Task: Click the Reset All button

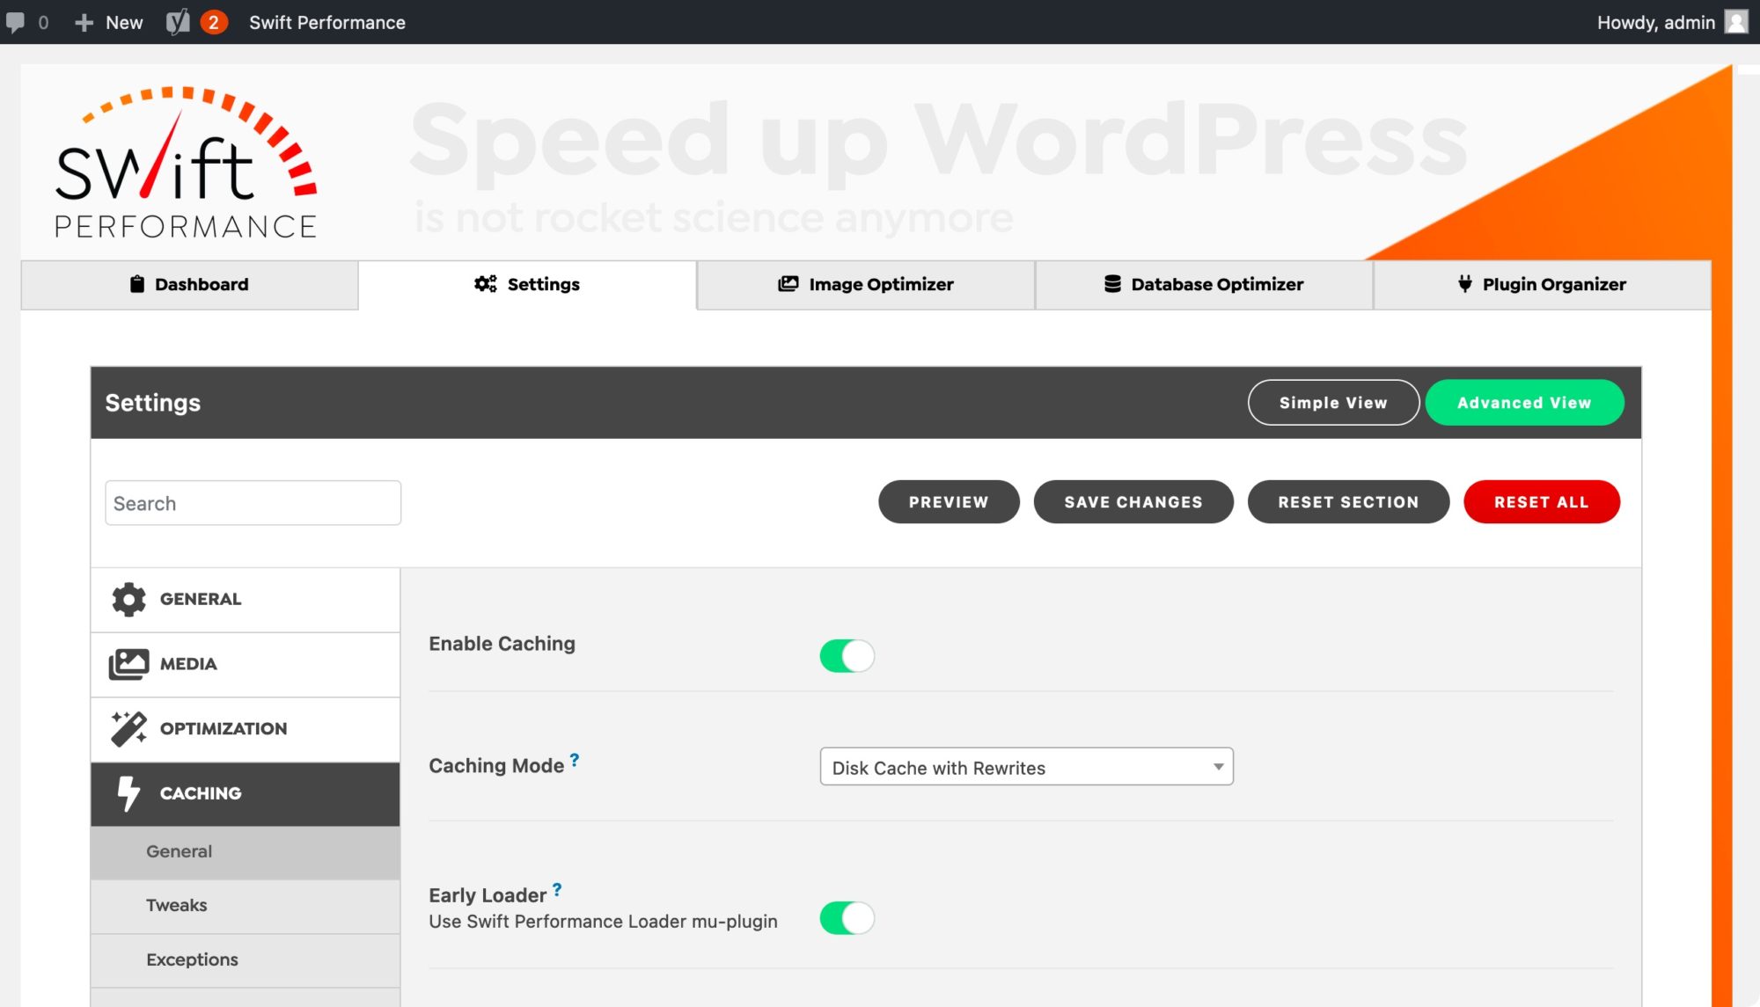Action: click(1541, 501)
